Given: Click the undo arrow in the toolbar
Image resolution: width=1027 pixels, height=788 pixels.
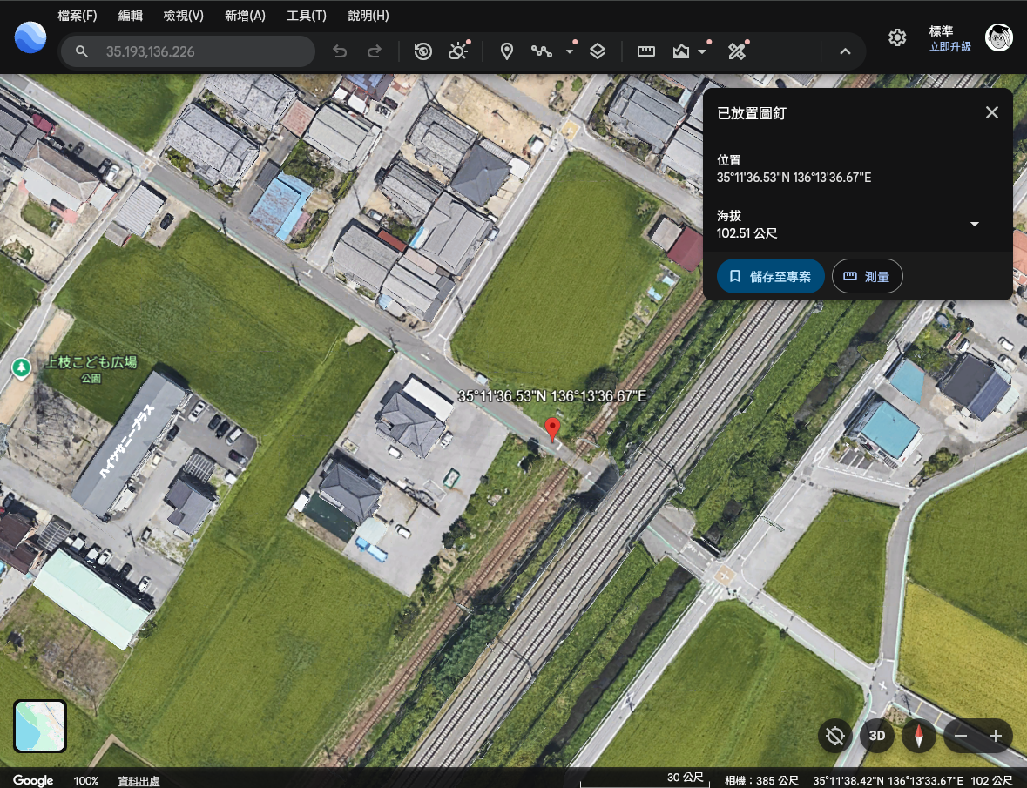Looking at the screenshot, I should (x=339, y=51).
